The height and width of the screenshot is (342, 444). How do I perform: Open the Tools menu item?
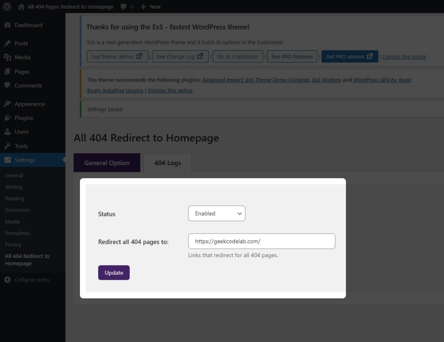coord(33,146)
